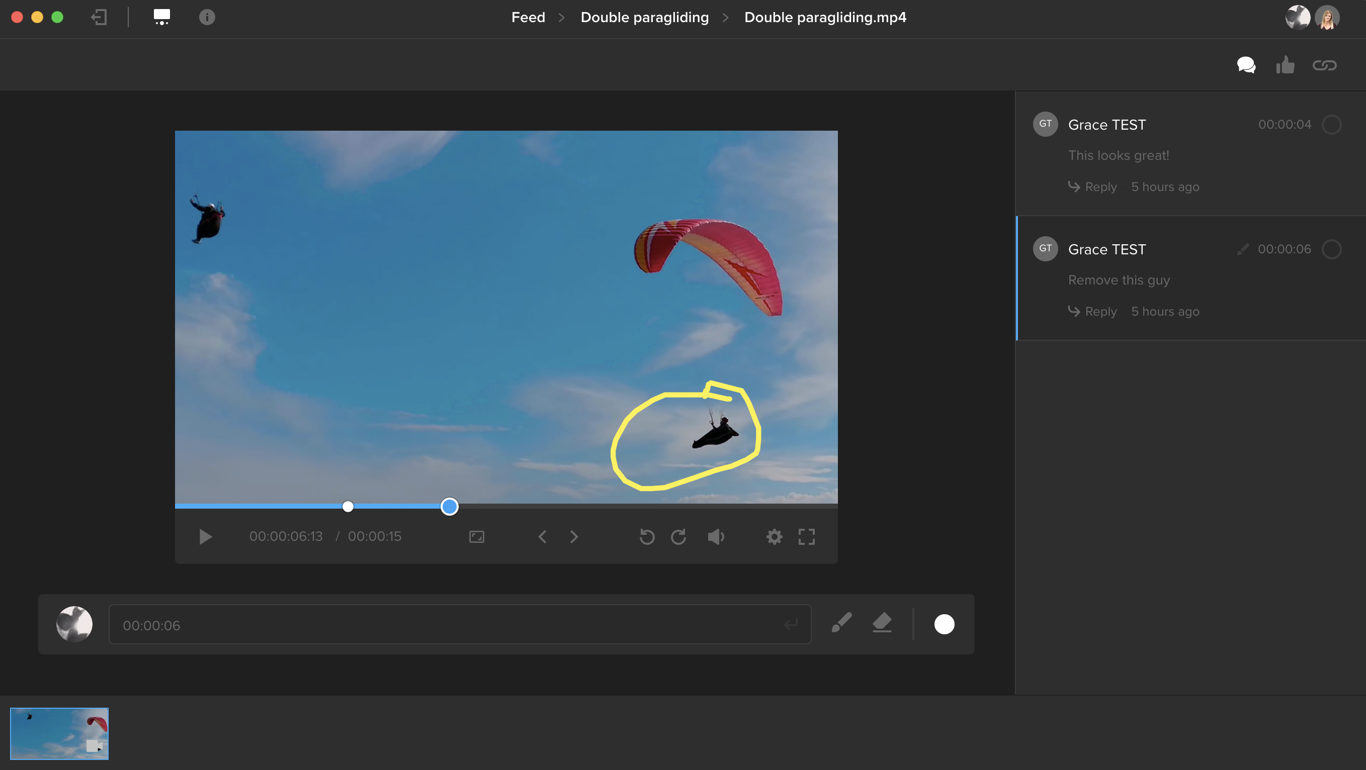Enter fullscreen video mode

coord(807,537)
